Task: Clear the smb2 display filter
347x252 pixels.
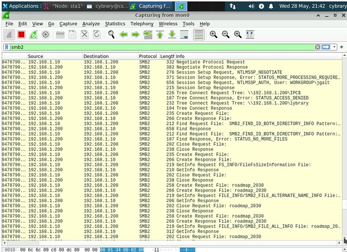Action: point(318,47)
